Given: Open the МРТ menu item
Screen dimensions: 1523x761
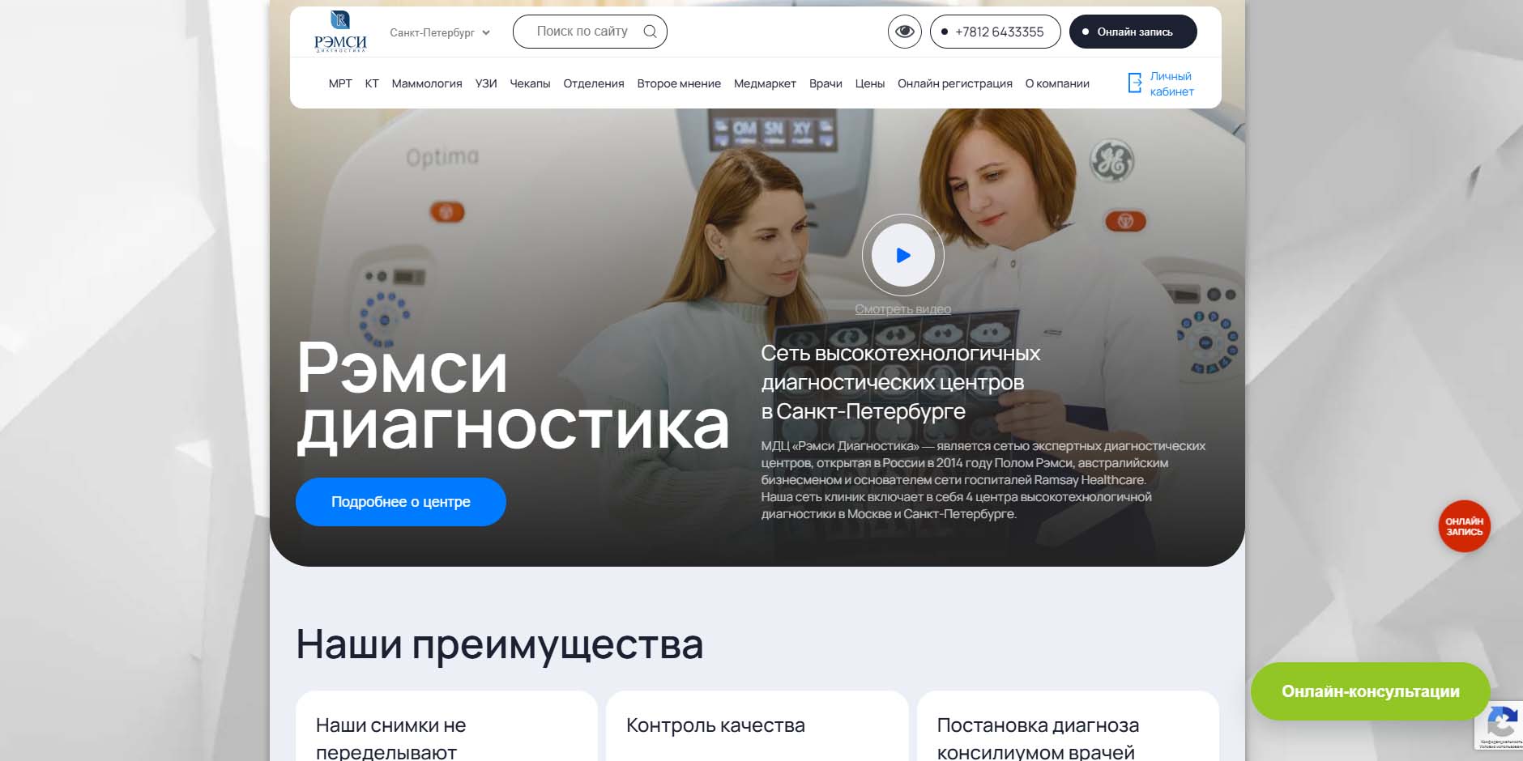Looking at the screenshot, I should tap(340, 83).
